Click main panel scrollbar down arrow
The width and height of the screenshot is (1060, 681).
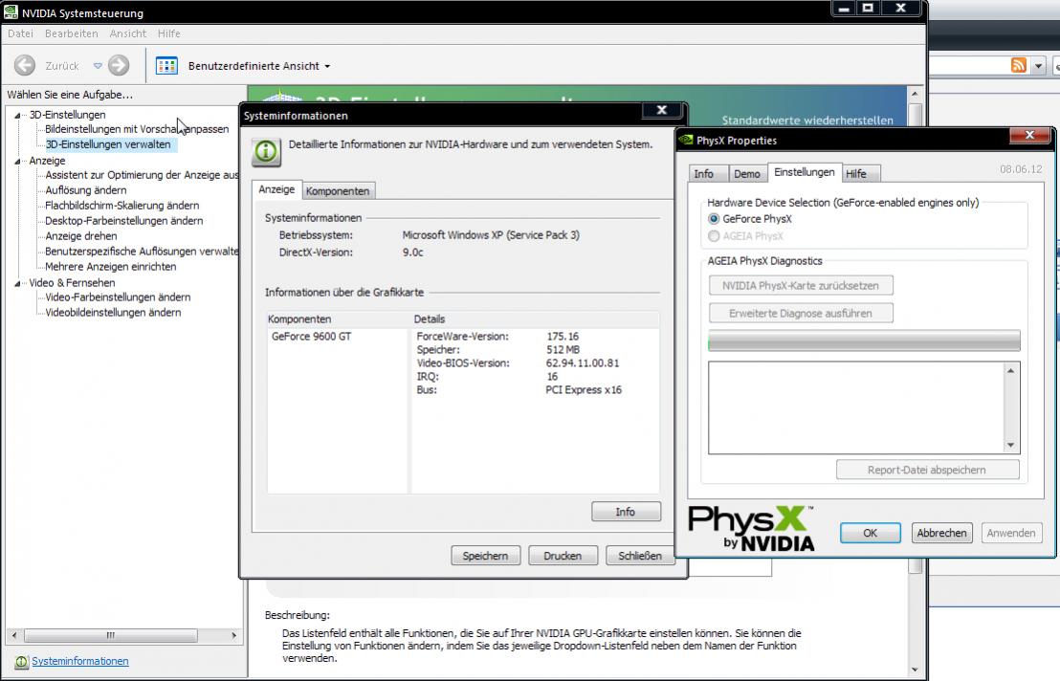[x=915, y=670]
